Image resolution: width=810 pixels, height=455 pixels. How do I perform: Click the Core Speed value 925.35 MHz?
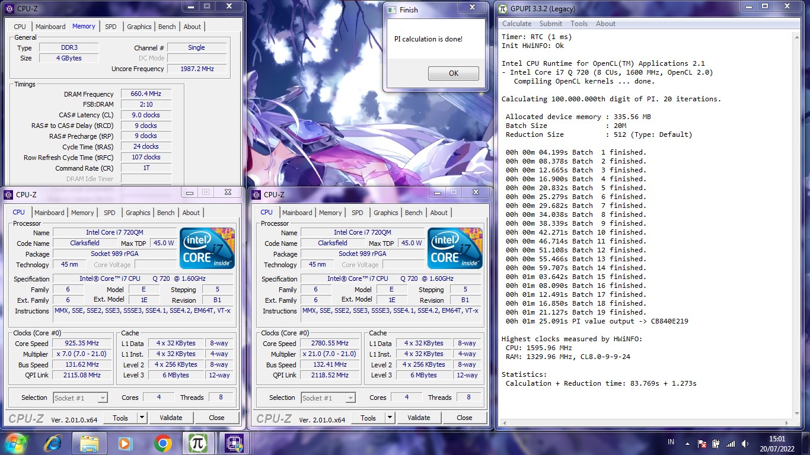82,344
